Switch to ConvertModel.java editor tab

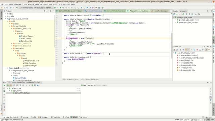[93, 11]
